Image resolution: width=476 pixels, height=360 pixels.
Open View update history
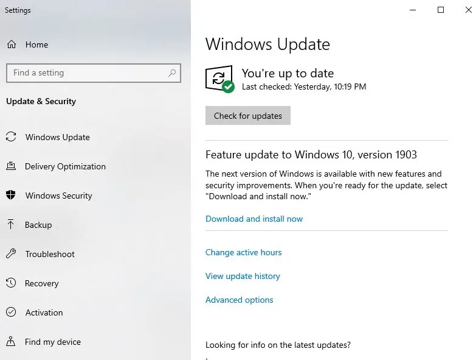pyautogui.click(x=243, y=276)
